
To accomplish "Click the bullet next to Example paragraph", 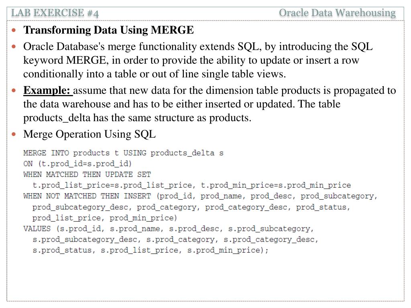I will pos(14,91).
